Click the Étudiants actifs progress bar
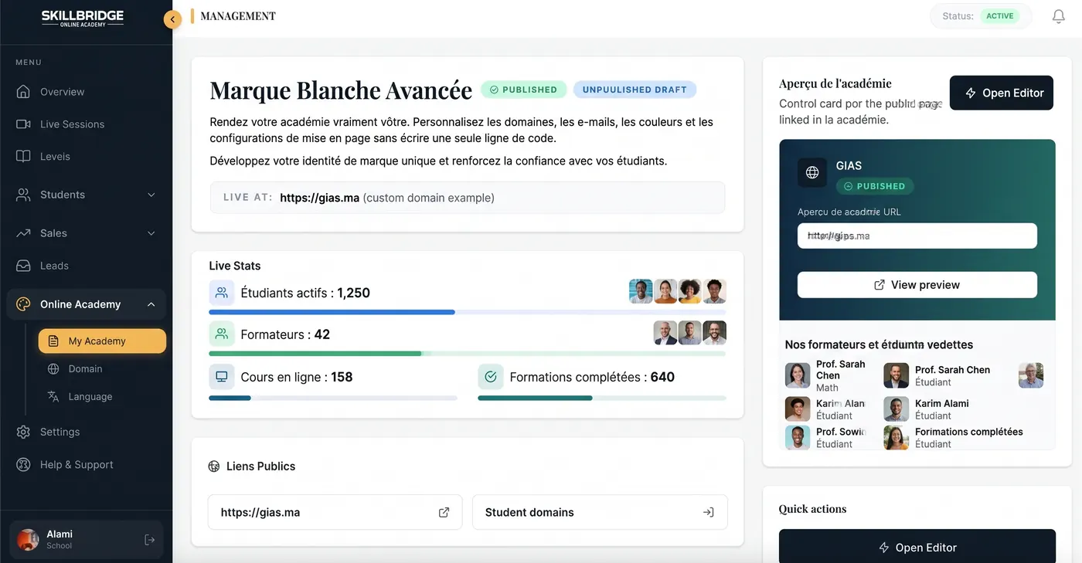Screen dimensions: 1082x563 468,312
